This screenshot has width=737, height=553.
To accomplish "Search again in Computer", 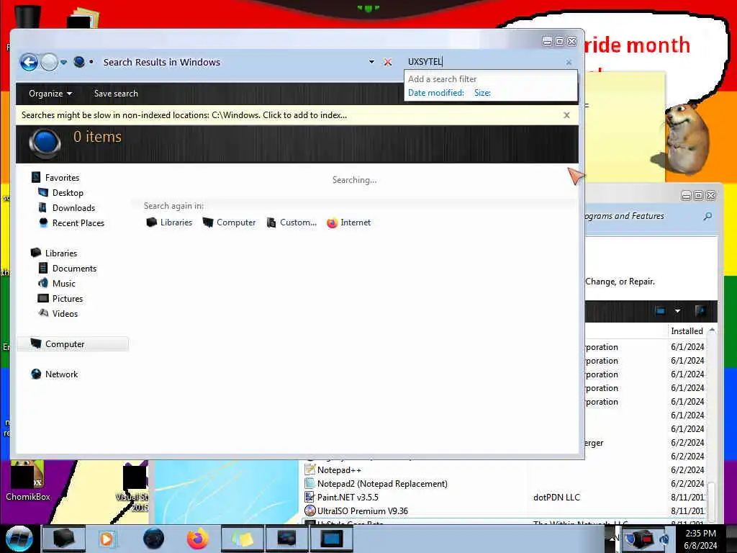I will (x=229, y=222).
